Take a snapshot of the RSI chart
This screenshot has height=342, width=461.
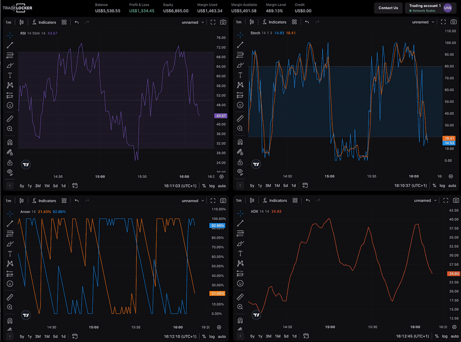pos(223,22)
